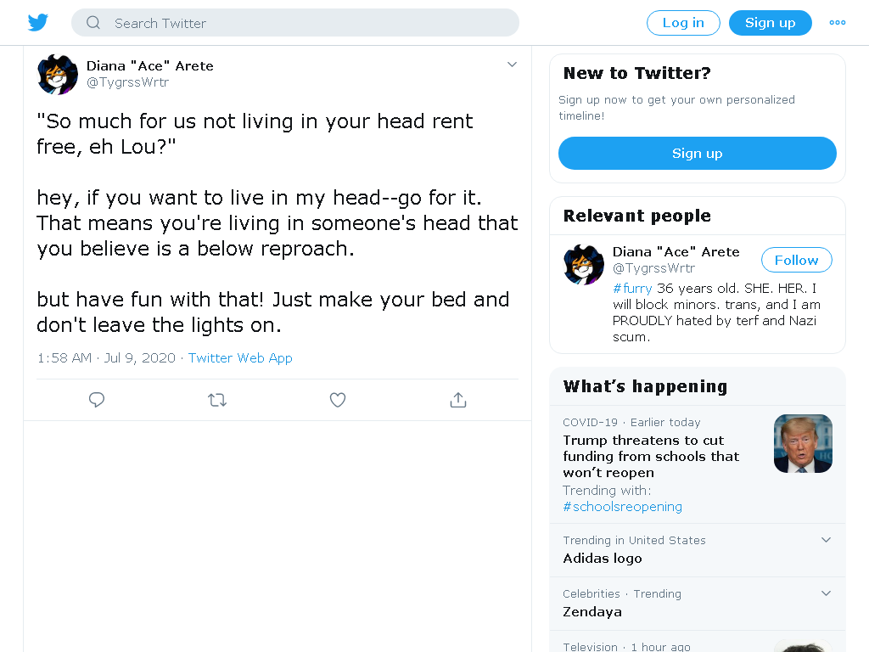
Task: Open the #schoolsreopening hashtag link
Action: click(622, 507)
